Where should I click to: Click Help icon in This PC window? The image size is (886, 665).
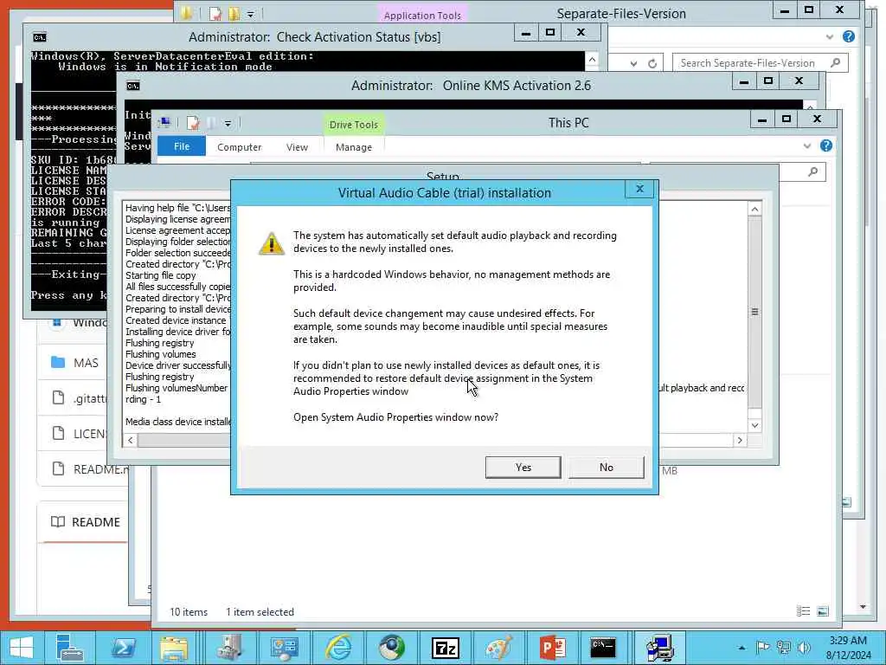[825, 145]
